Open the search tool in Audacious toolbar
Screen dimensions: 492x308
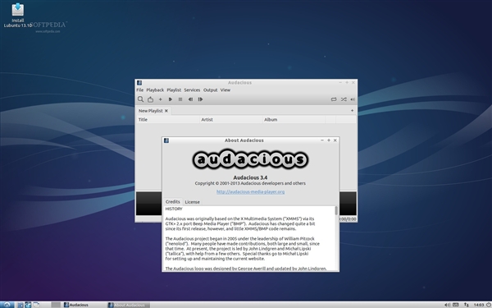(140, 99)
